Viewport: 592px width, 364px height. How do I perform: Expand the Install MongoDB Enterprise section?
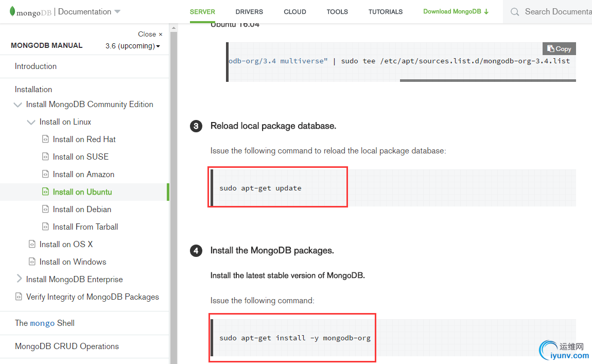click(x=19, y=279)
